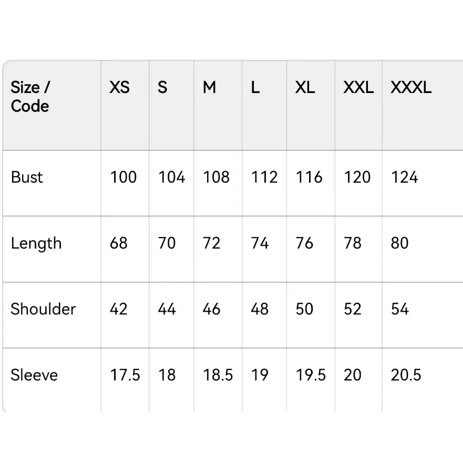Click length value 76 for XL
Image resolution: width=463 pixels, height=463 pixels.
tap(304, 243)
